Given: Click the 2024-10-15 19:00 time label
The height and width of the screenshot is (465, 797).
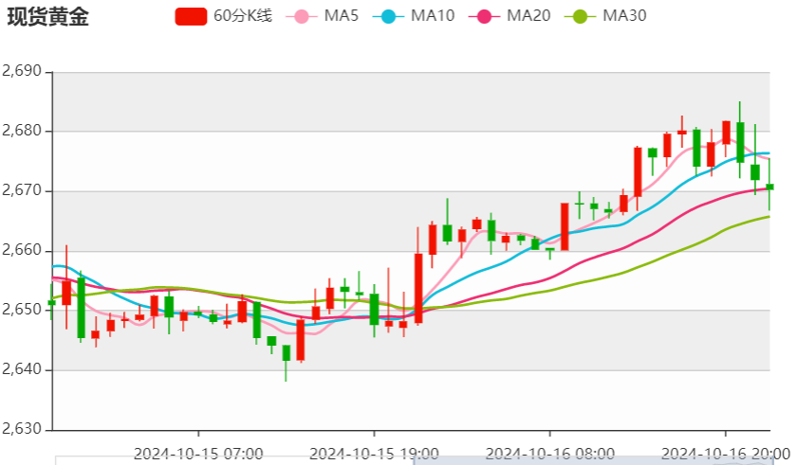Looking at the screenshot, I should (374, 454).
